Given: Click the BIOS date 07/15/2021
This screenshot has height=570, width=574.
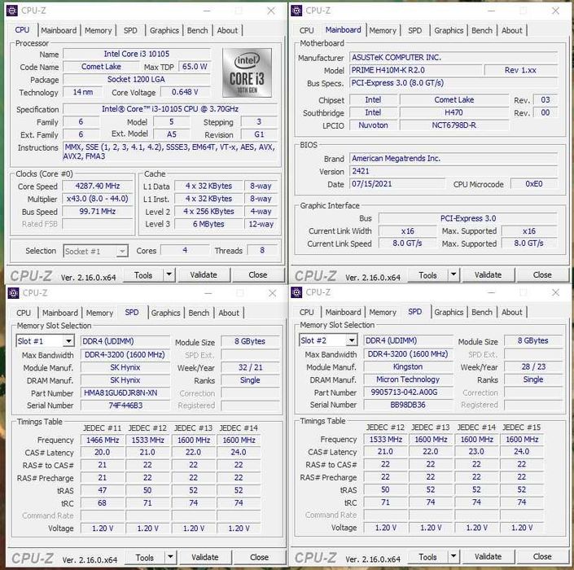Looking at the screenshot, I should (397, 184).
